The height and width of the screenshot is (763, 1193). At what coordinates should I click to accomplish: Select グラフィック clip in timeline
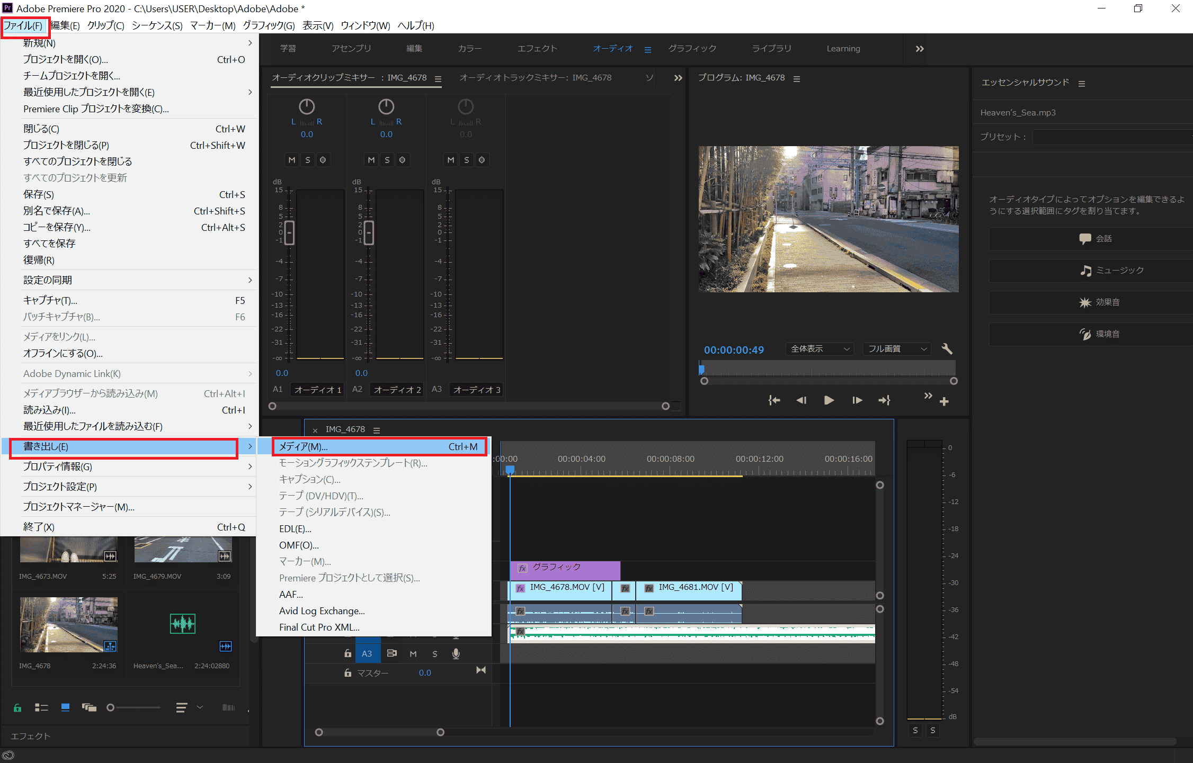click(565, 570)
